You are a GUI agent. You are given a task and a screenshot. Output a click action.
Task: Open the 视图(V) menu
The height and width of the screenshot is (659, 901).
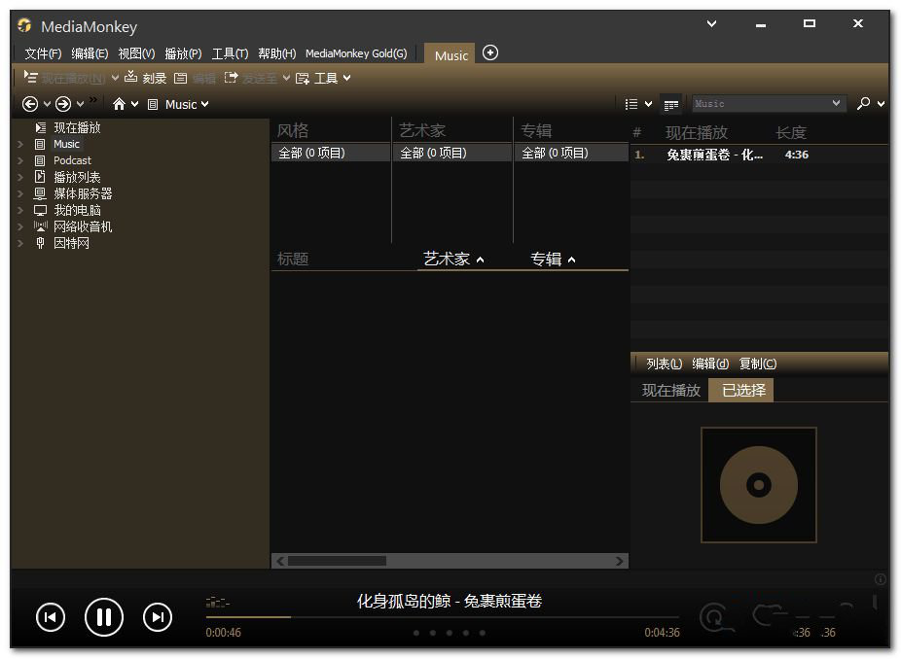[137, 53]
